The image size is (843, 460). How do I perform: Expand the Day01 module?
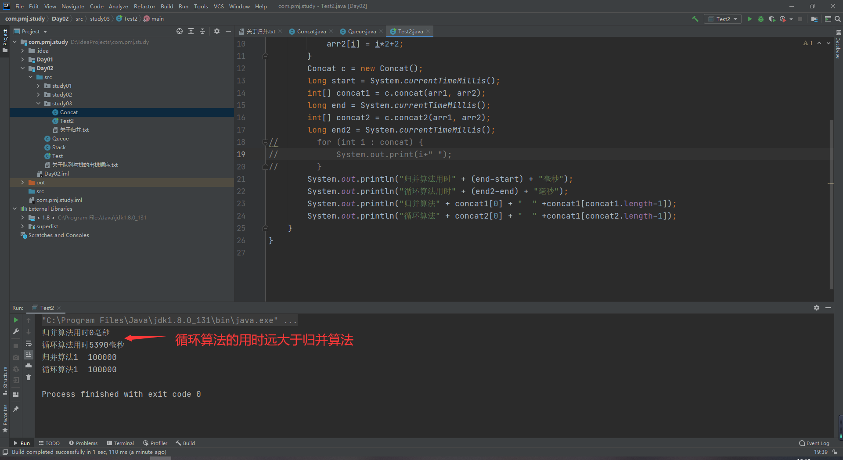tap(22, 60)
